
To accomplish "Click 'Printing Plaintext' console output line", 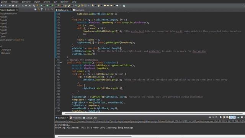I will click(x=94, y=128).
